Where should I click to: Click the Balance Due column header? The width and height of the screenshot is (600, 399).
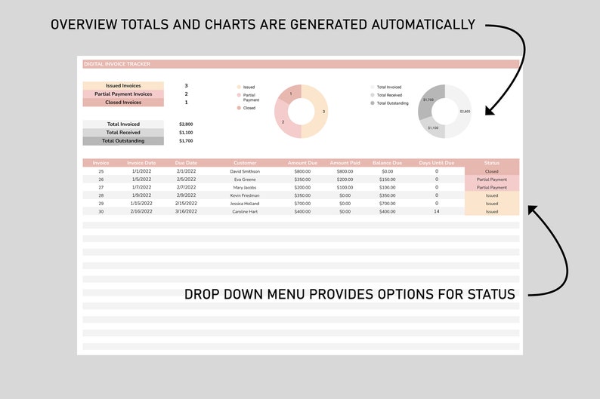pyautogui.click(x=387, y=163)
